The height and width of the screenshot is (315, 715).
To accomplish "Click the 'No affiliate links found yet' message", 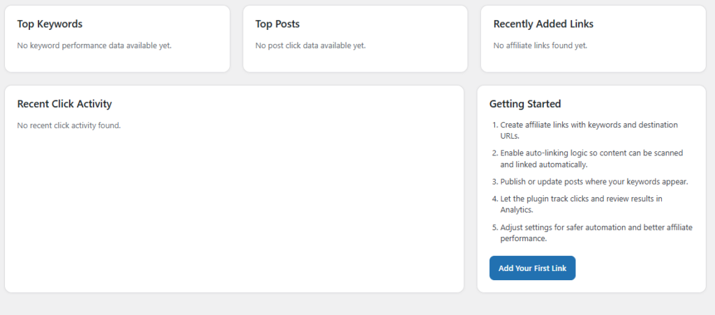I will point(540,45).
